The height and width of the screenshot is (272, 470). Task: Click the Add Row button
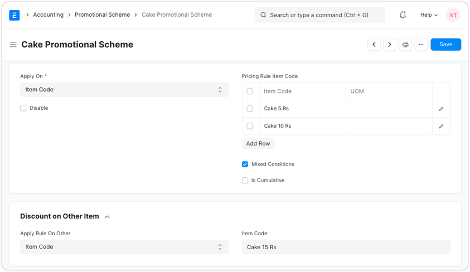(x=258, y=144)
